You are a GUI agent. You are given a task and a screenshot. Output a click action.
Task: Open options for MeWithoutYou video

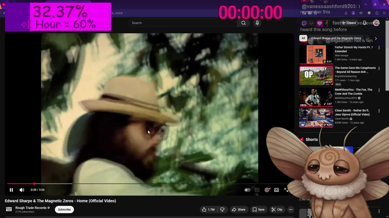point(379,90)
